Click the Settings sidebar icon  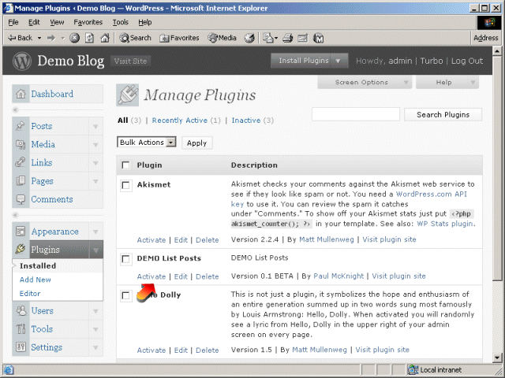(x=21, y=347)
